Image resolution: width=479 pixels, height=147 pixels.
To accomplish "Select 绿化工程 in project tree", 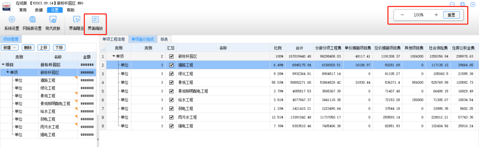I will pyautogui.click(x=48, y=88).
